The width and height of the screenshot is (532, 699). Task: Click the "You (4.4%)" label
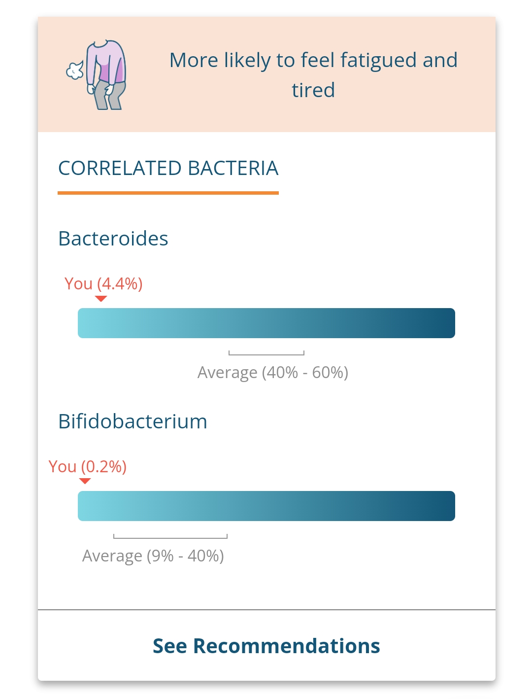(103, 284)
